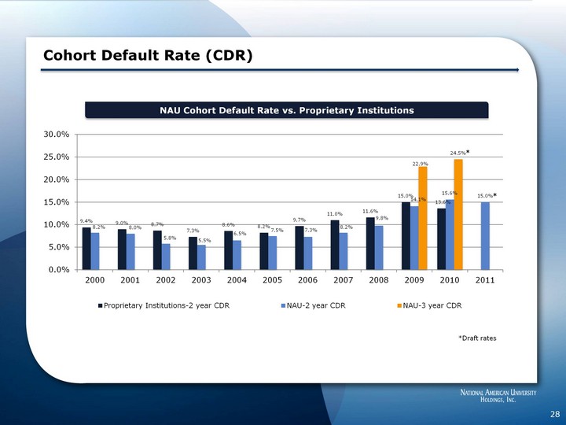Click the 15.6% data label for 2010
The image size is (566, 425).
pos(450,194)
